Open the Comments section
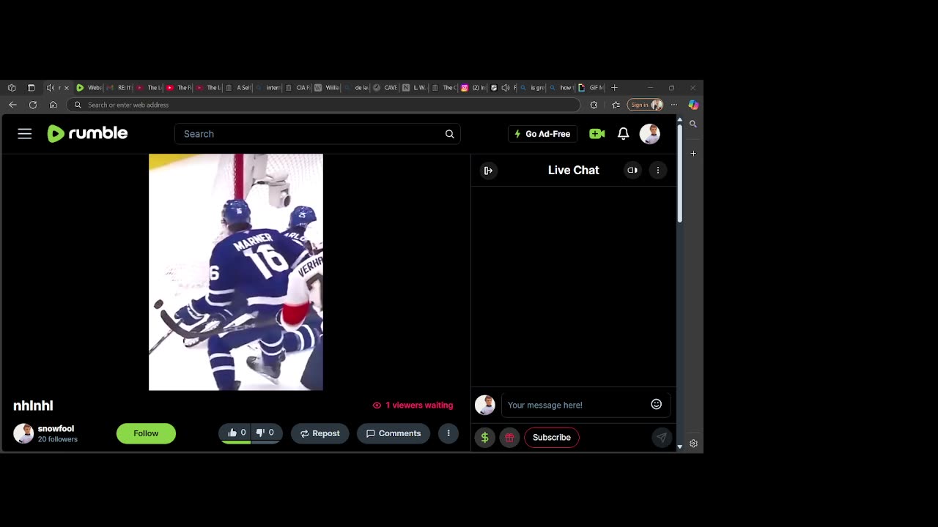This screenshot has height=527, width=938. (x=394, y=433)
